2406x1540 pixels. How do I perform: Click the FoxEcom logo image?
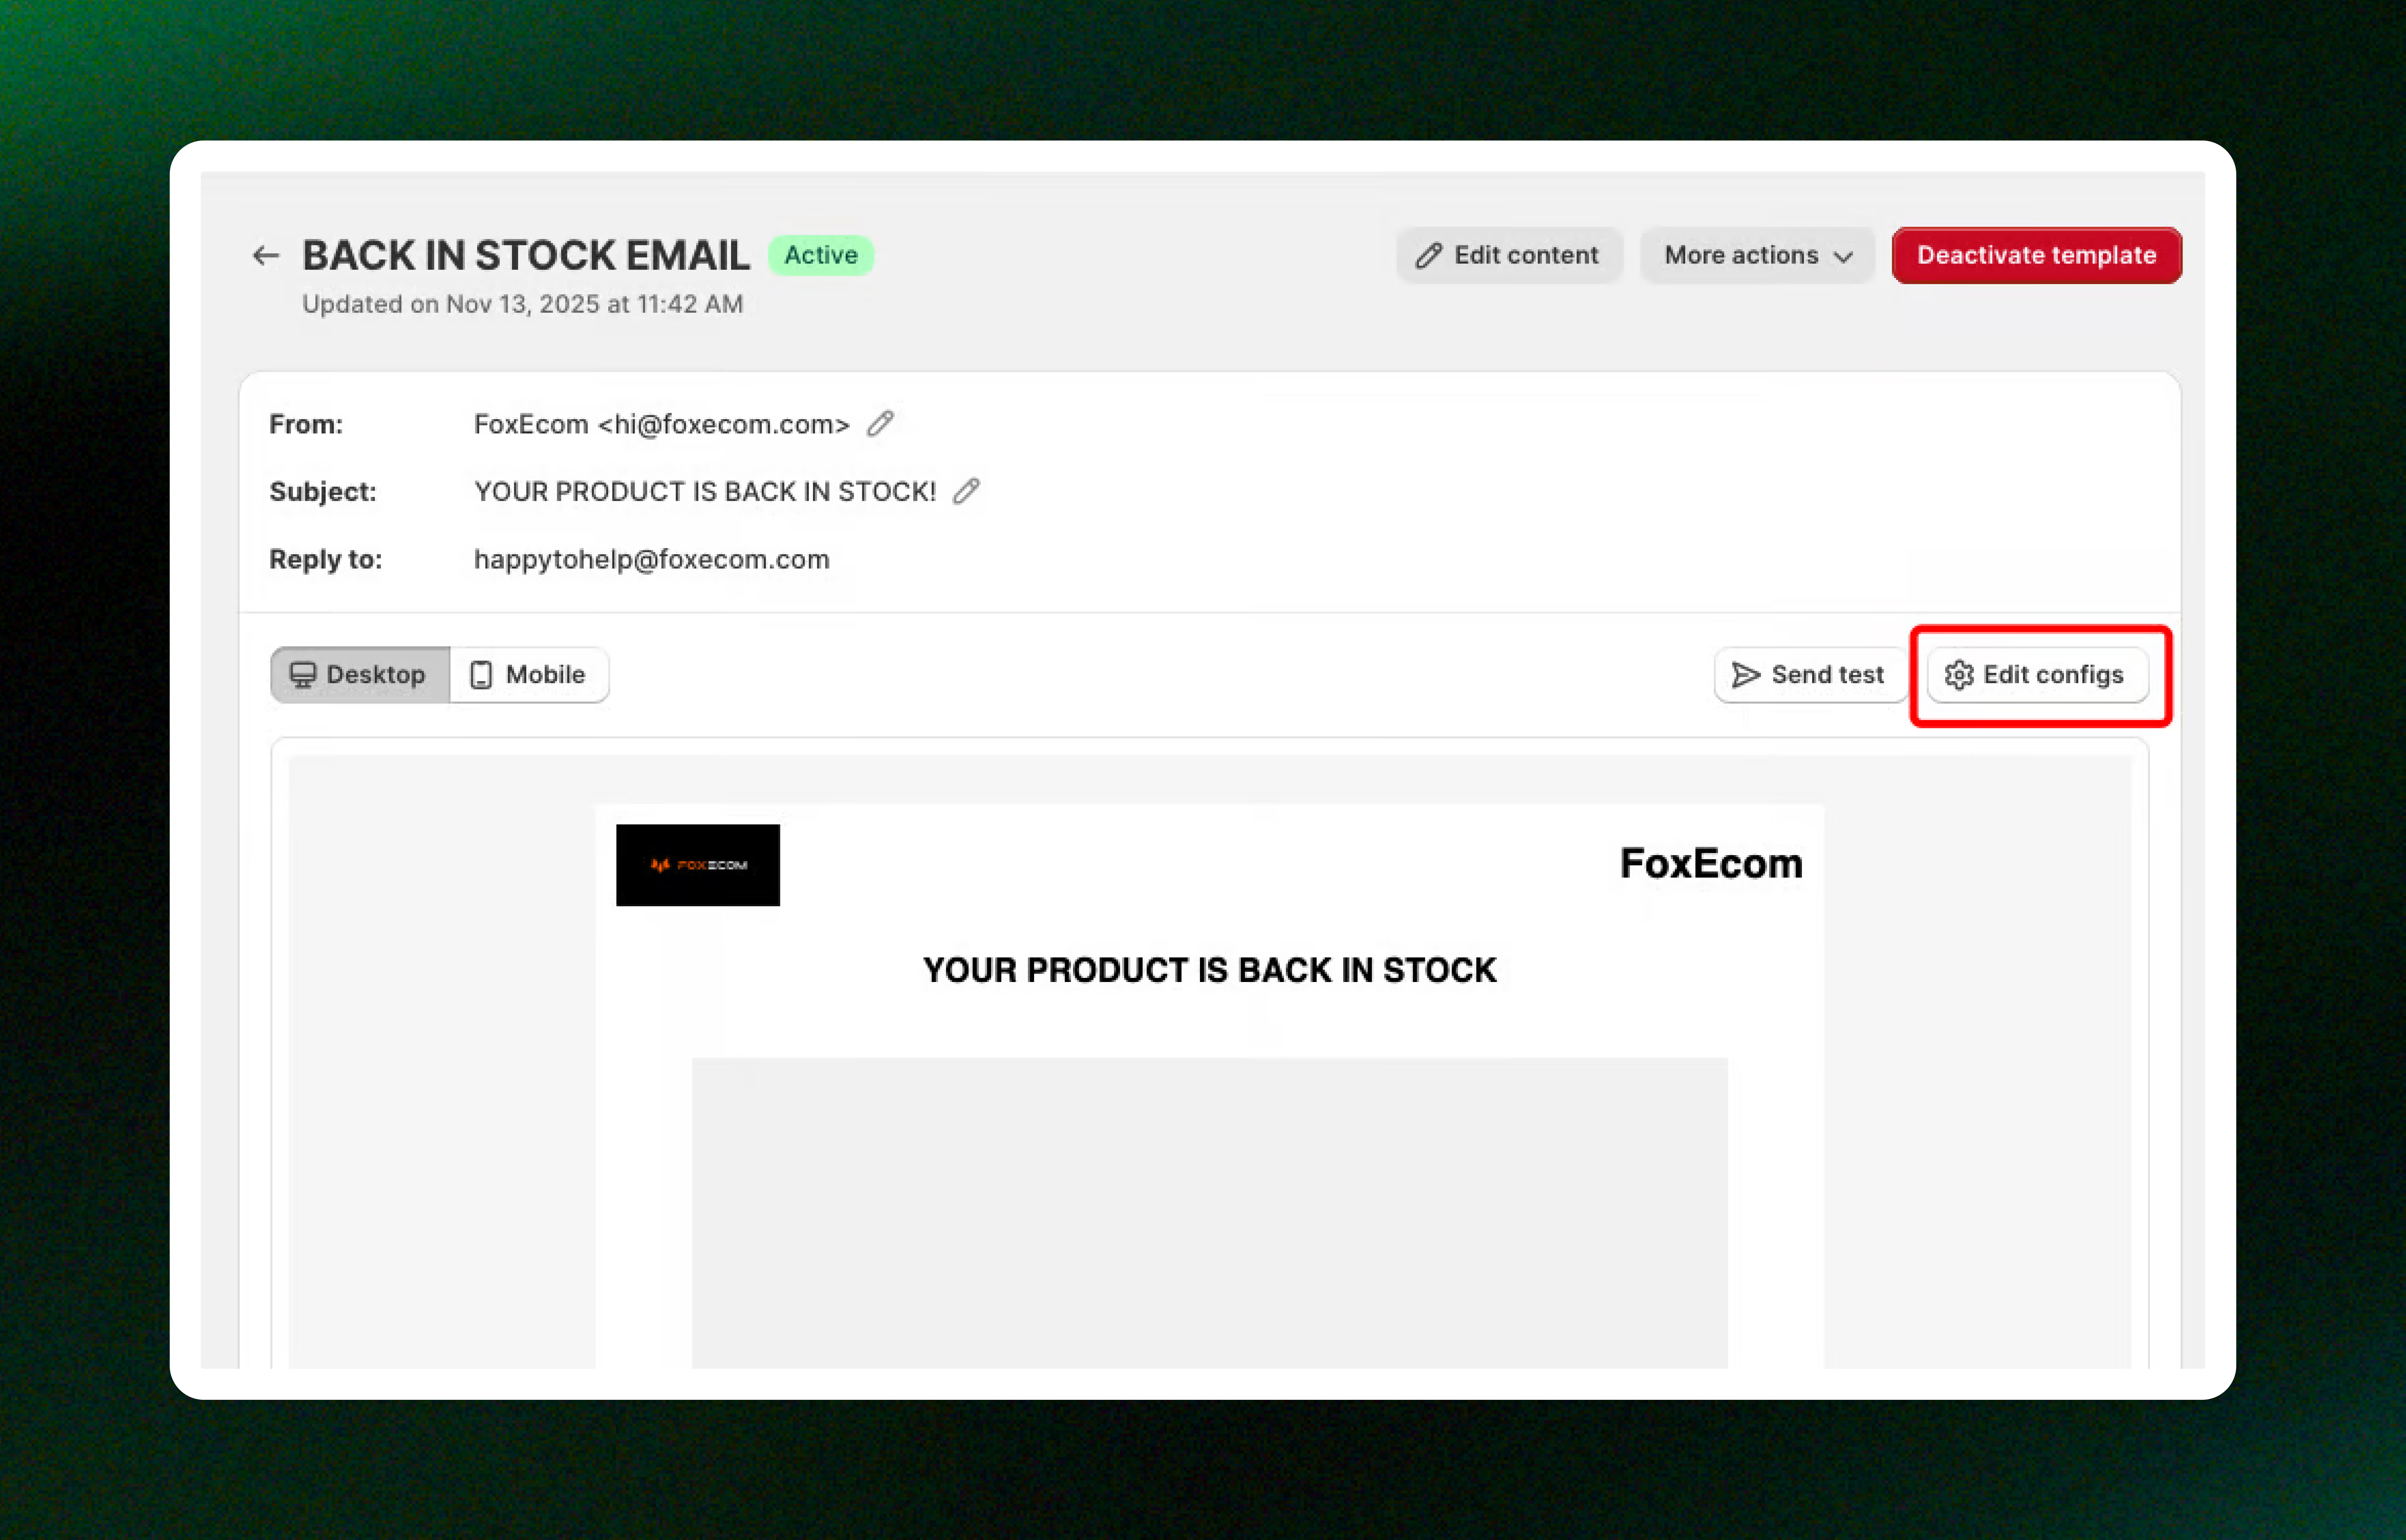(697, 865)
